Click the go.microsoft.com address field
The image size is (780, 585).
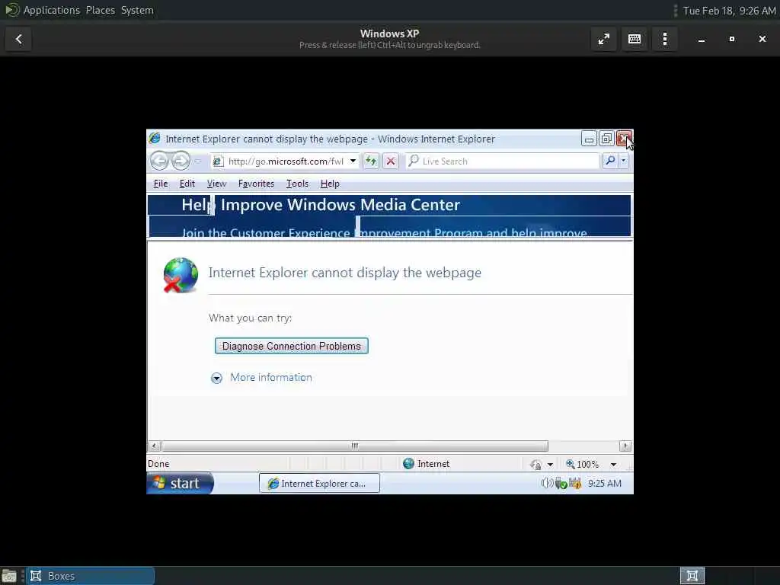coord(286,161)
